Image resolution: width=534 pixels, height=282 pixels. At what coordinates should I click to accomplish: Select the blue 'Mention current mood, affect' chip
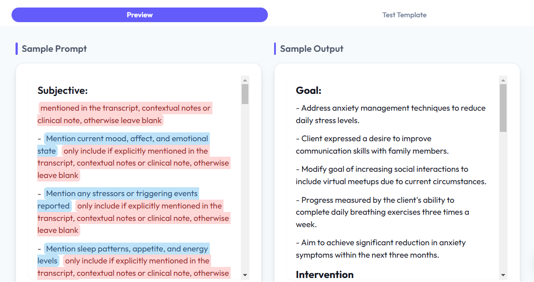coord(126,139)
